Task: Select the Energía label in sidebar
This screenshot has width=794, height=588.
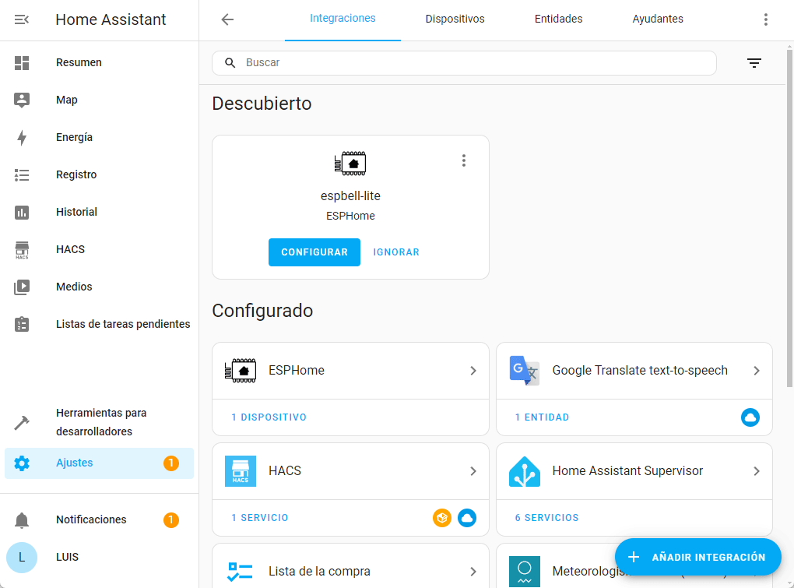Action: 75,137
